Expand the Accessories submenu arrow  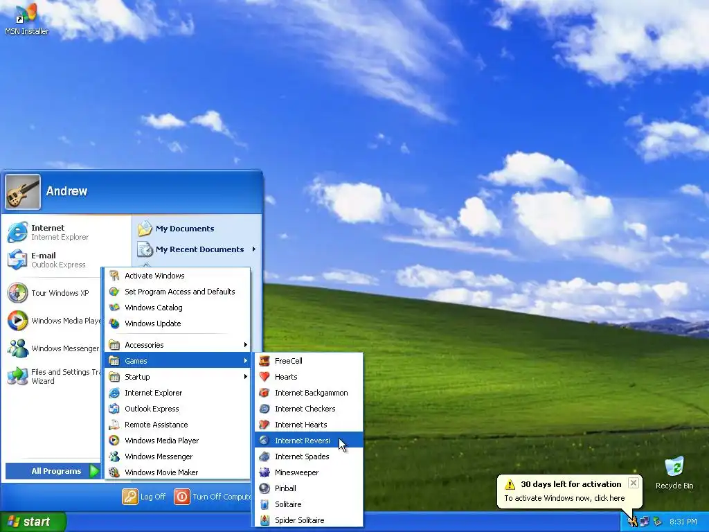tap(246, 345)
